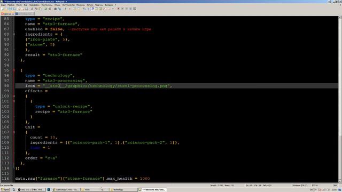Image resolution: width=342 pixels, height=192 pixels.
Task: Click the UTF-8 encoding status field
Action: 315,186
